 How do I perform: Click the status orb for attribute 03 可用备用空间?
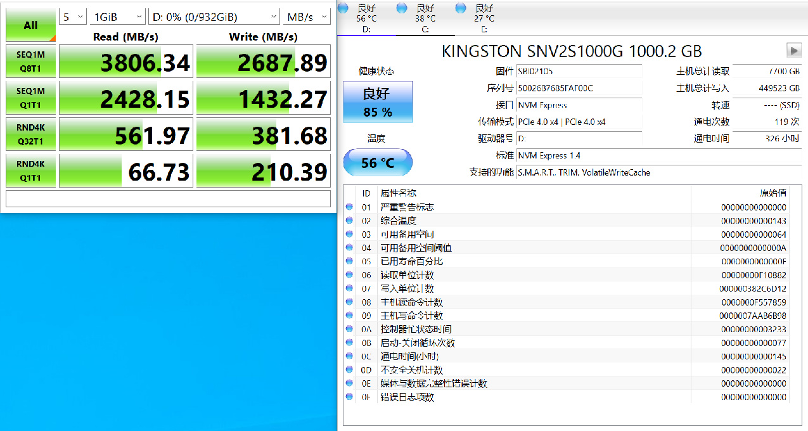pos(349,234)
